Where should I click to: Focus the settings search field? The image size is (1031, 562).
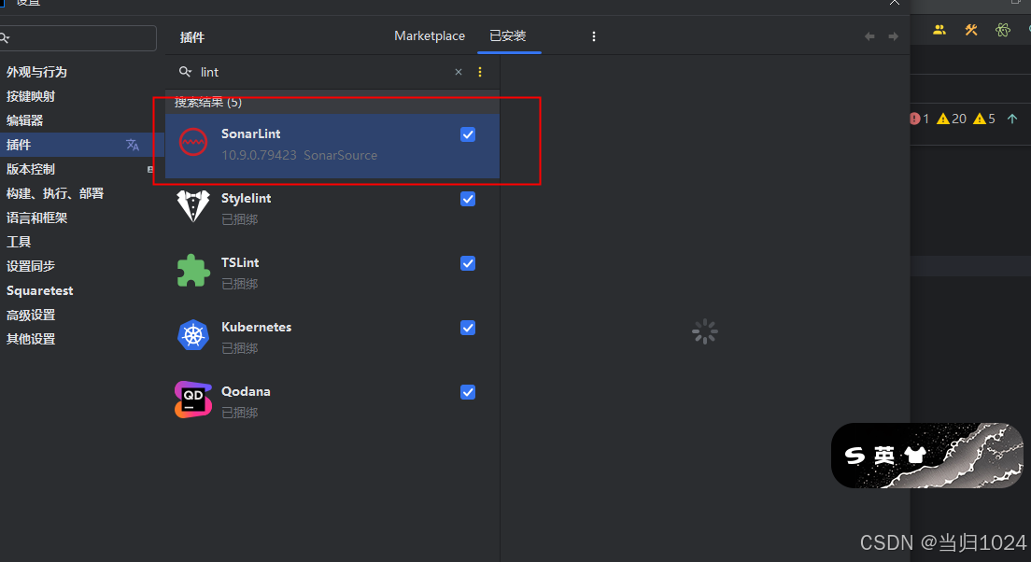coord(78,38)
